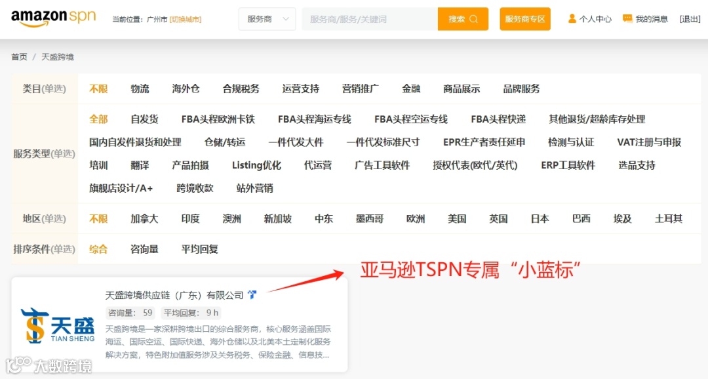This screenshot has height=379, width=708.
Task: Select the 营销推广 category
Action: point(361,89)
